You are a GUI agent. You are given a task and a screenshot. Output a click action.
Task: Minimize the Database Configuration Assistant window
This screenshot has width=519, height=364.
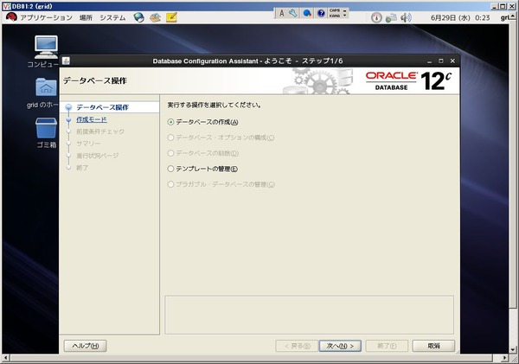[429, 61]
